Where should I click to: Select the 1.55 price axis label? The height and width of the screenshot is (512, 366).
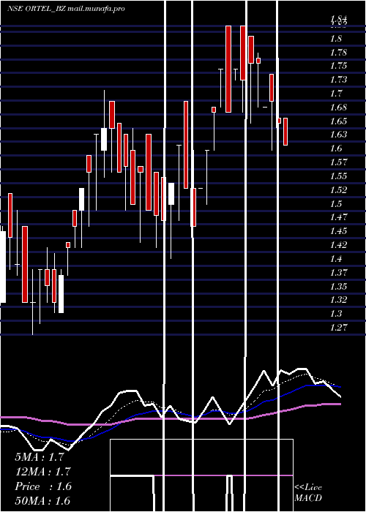(338, 176)
